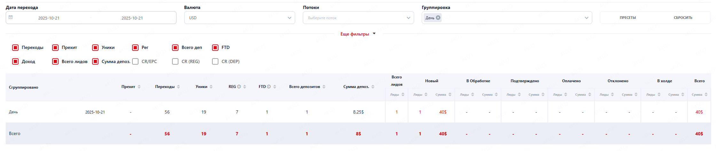716x151 pixels.
Task: Sort table by Уники column
Action: pos(211,87)
